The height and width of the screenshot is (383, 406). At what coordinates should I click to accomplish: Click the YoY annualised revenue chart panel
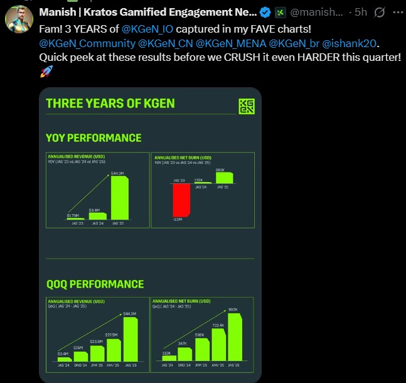tap(97, 190)
